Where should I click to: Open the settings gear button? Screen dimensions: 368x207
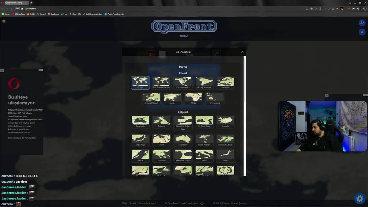360,198
